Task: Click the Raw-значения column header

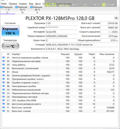Action: click(x=107, y=54)
